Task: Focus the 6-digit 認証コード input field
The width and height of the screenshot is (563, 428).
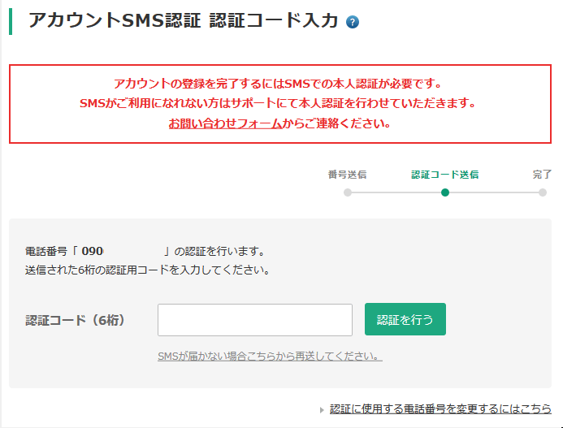Action: pyautogui.click(x=255, y=320)
